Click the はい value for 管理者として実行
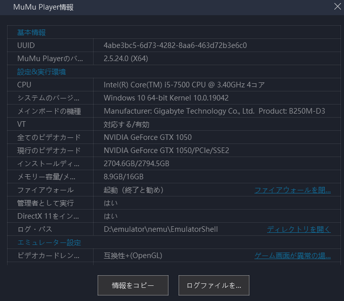 point(111,203)
